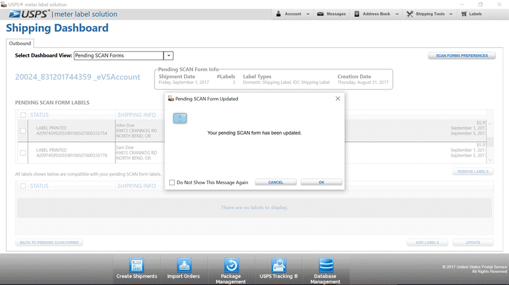Go Back to Pending SCAN Forms

coord(49,243)
